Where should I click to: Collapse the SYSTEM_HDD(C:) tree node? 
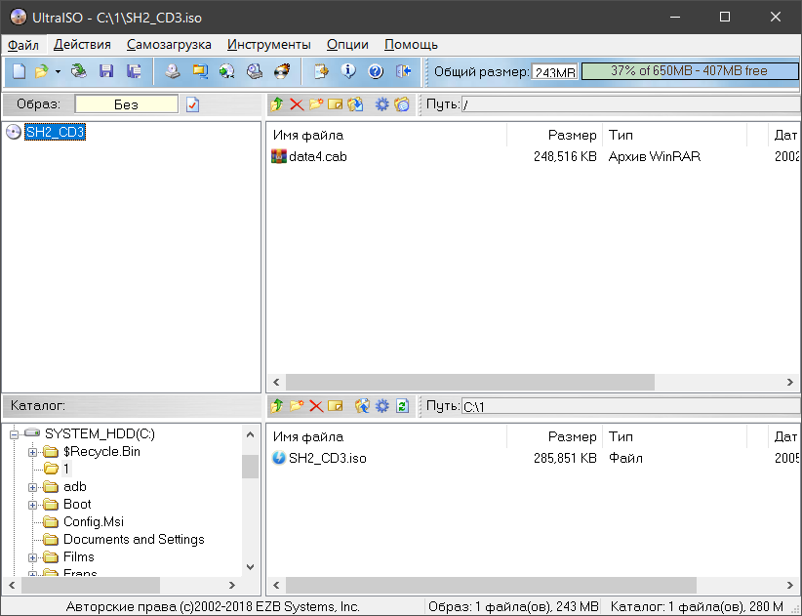(x=14, y=434)
